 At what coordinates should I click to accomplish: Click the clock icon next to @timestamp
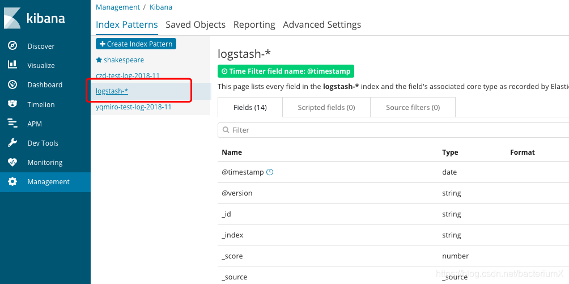tap(270, 172)
